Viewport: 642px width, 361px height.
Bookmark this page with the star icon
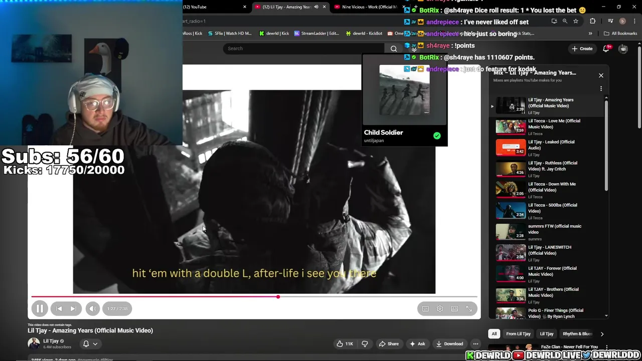576,21
